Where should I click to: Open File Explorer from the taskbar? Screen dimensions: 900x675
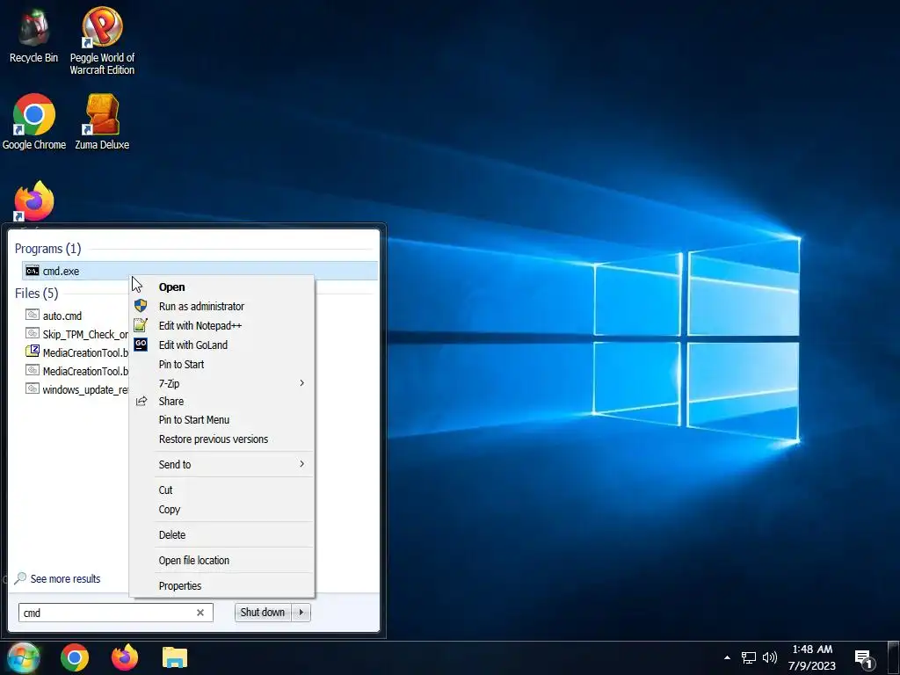tap(175, 657)
